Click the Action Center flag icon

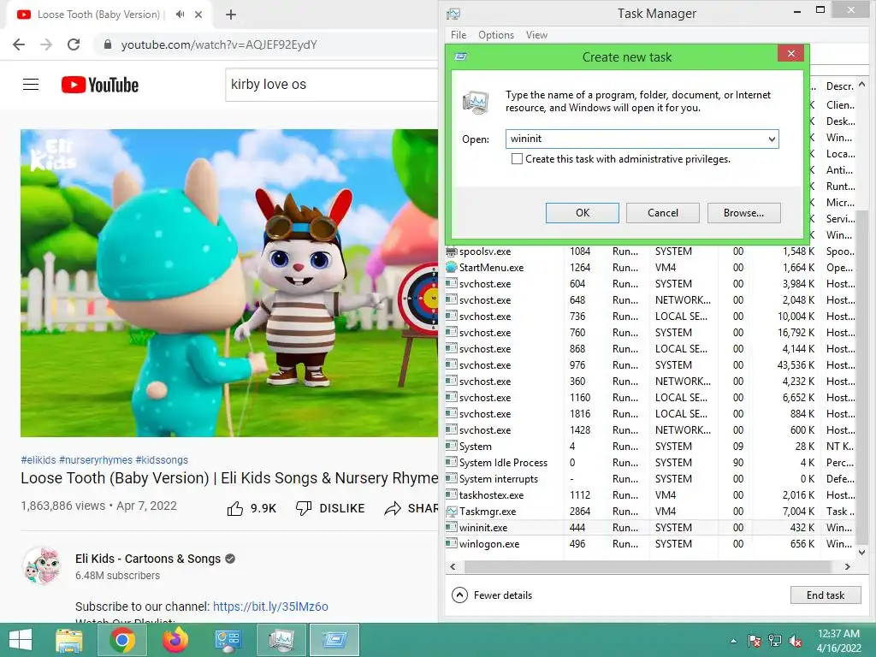pyautogui.click(x=755, y=641)
